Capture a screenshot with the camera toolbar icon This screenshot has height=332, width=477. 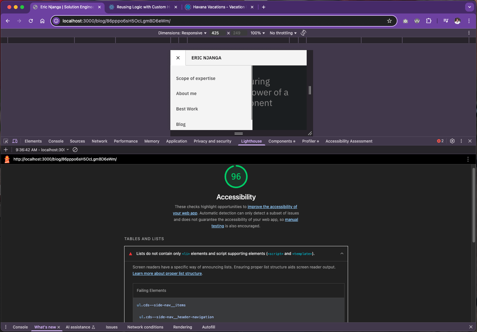(405, 21)
